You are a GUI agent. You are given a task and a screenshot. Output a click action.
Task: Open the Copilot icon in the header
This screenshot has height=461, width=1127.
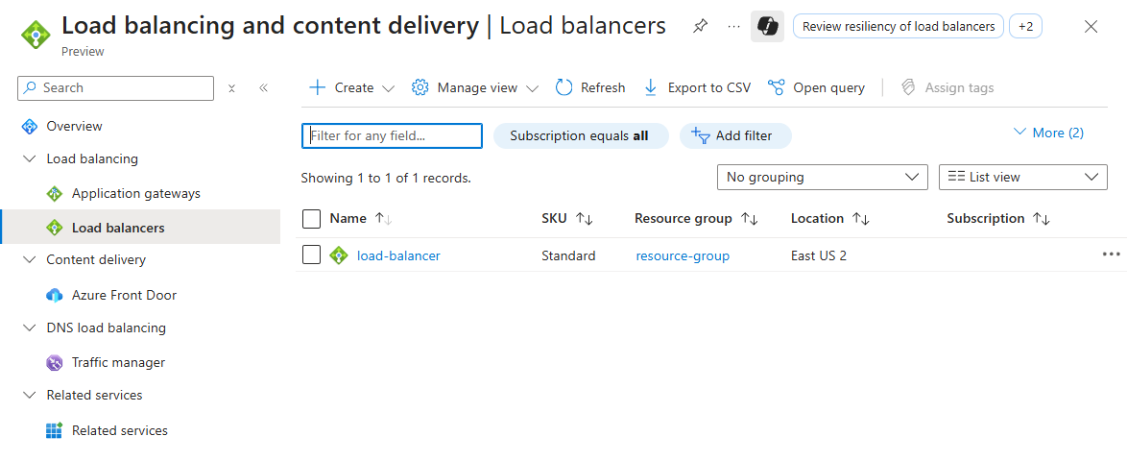tap(767, 26)
